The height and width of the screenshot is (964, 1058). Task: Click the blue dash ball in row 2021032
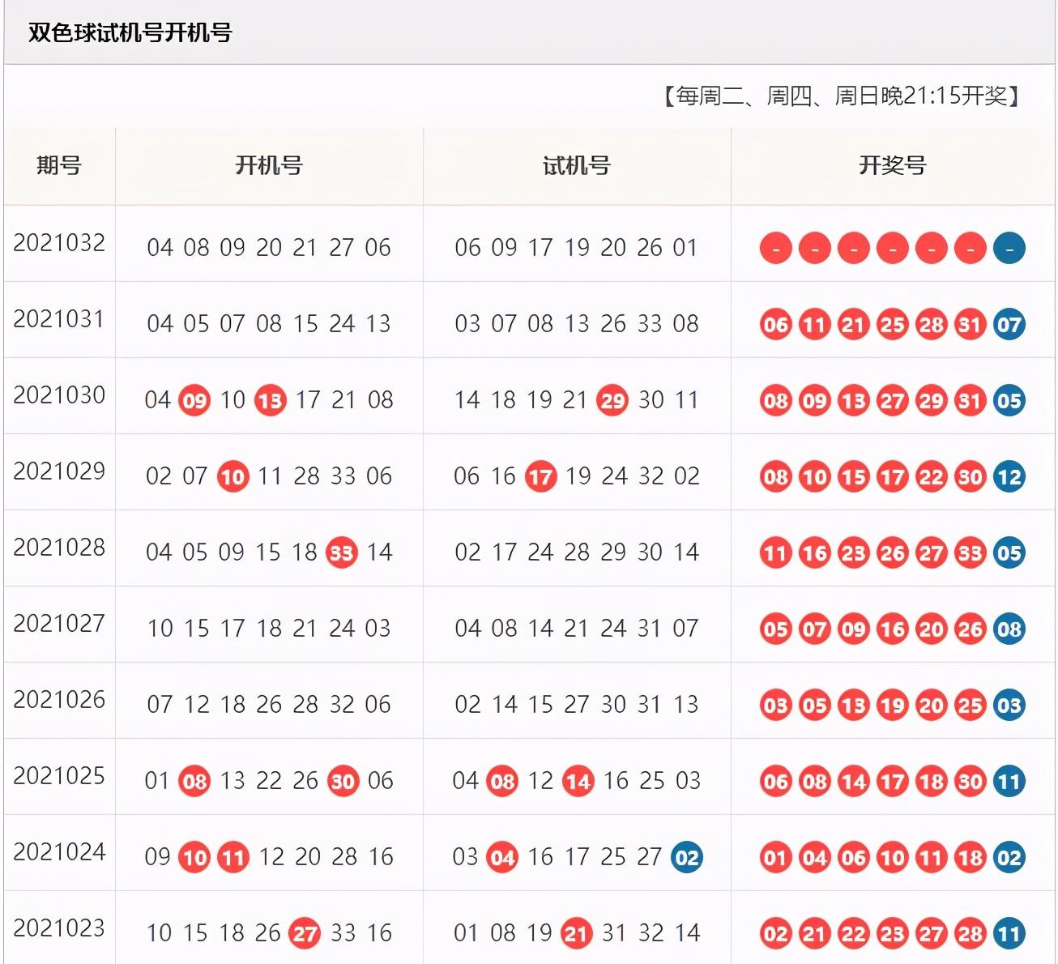pyautogui.click(x=1009, y=249)
